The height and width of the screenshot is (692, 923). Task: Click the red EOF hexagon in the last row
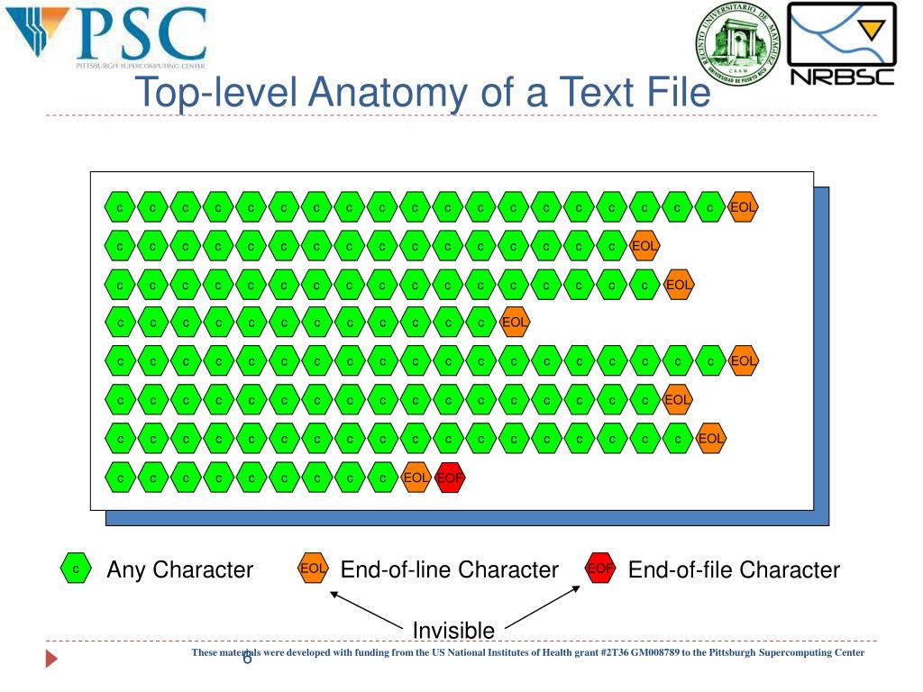[450, 478]
